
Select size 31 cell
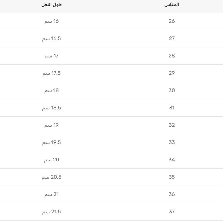(x=172, y=108)
